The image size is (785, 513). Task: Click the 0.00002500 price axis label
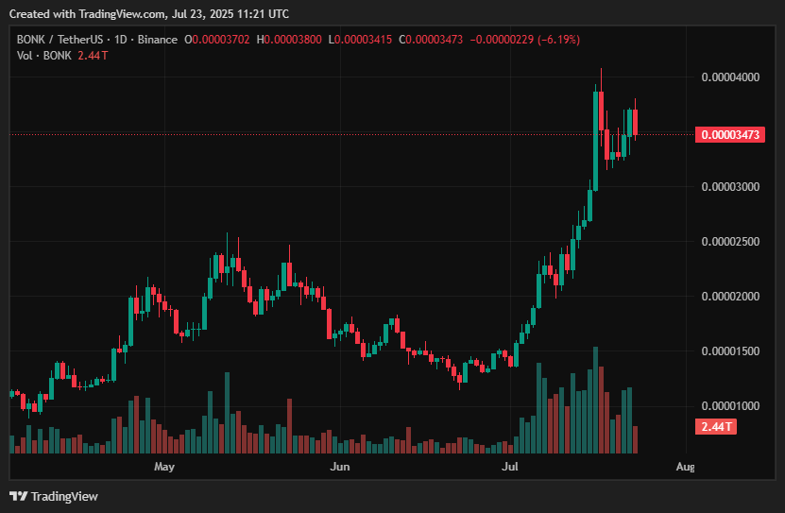730,242
